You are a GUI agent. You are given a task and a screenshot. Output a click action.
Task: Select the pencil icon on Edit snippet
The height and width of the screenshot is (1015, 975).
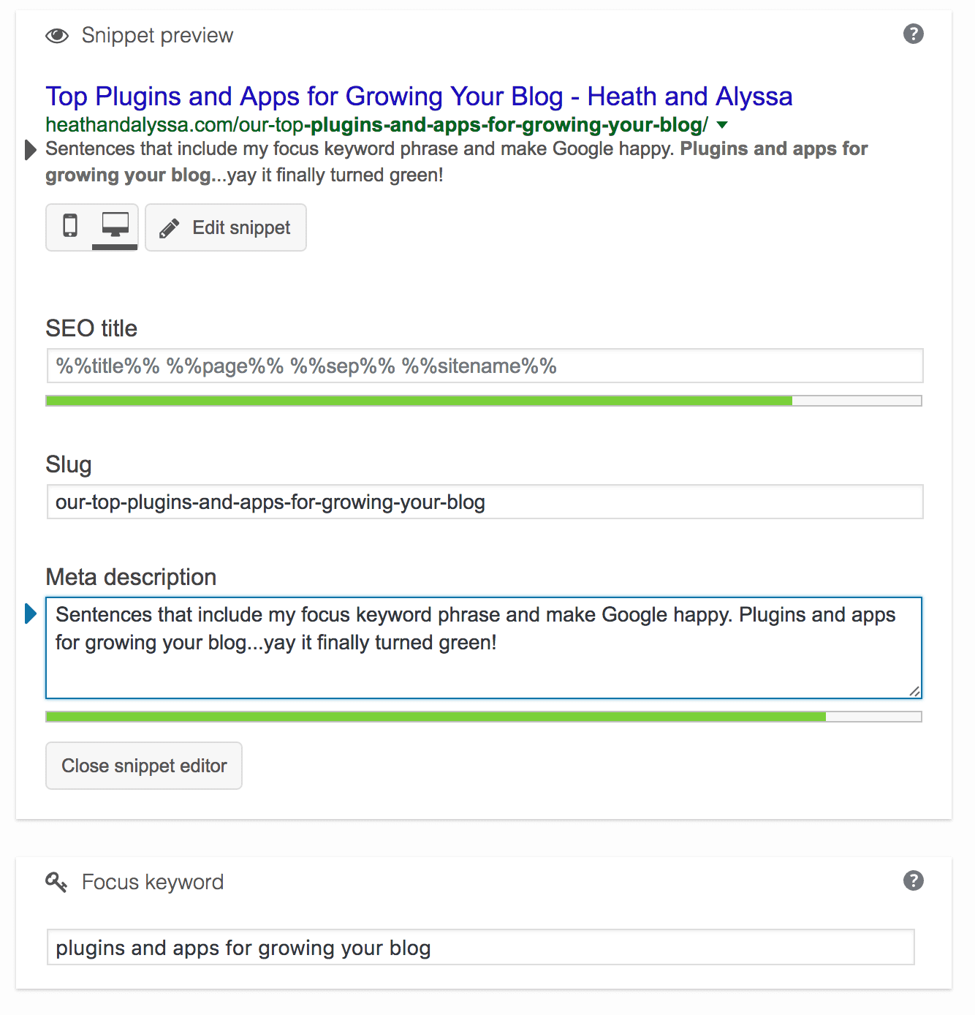pos(170,227)
